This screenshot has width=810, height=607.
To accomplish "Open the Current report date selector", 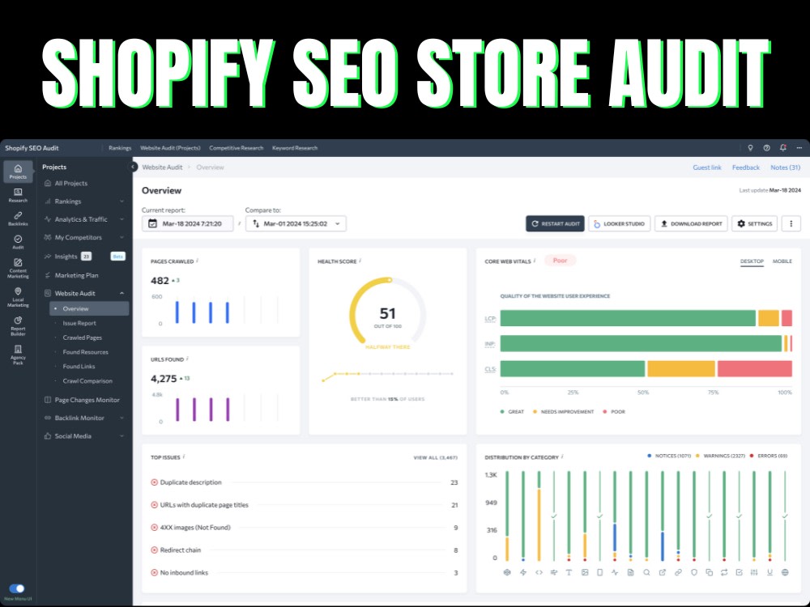I will coord(188,223).
